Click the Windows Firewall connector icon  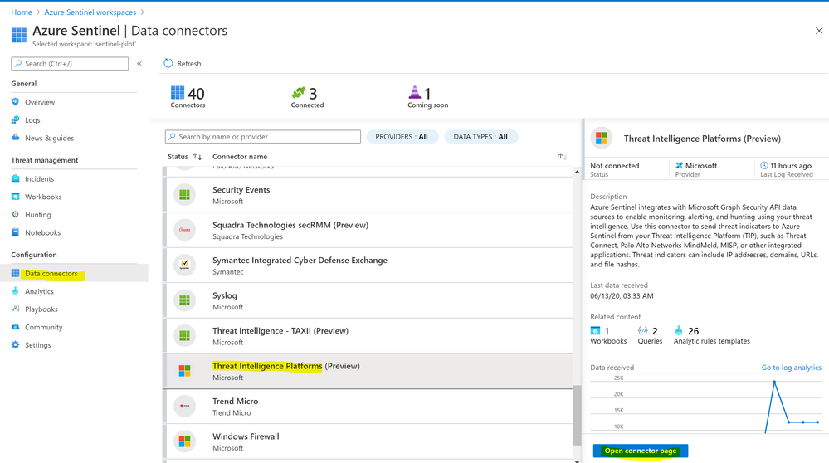coord(184,441)
